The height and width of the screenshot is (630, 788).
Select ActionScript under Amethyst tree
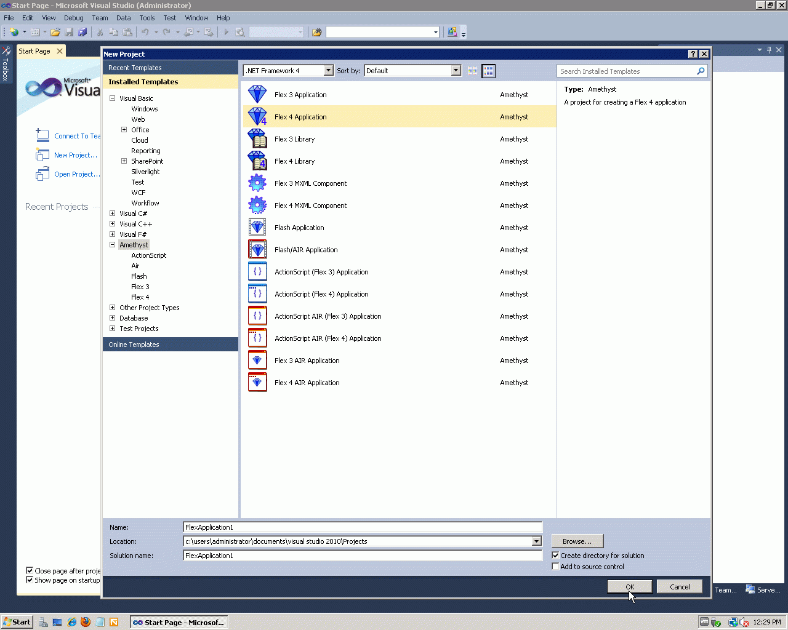[x=148, y=255]
